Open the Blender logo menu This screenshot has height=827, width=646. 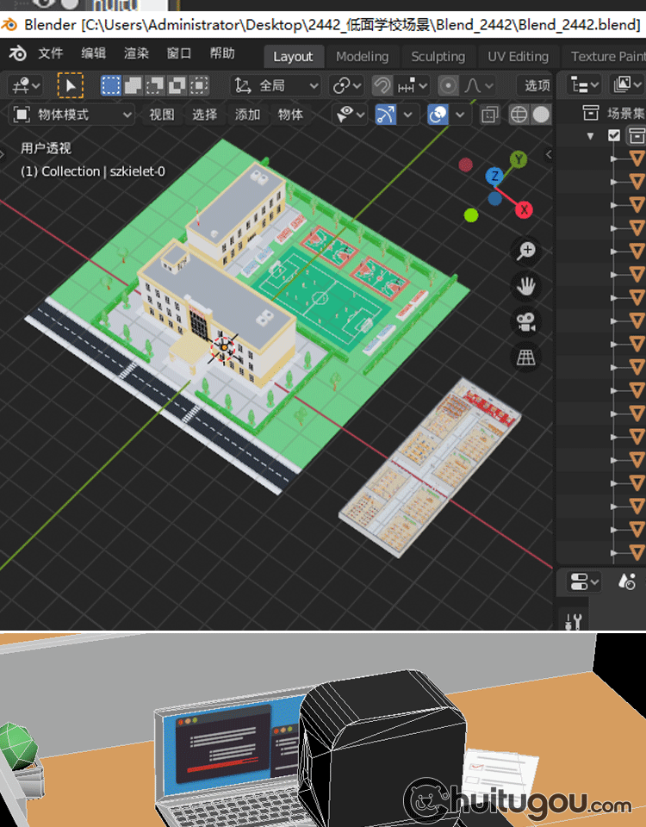pyautogui.click(x=17, y=53)
